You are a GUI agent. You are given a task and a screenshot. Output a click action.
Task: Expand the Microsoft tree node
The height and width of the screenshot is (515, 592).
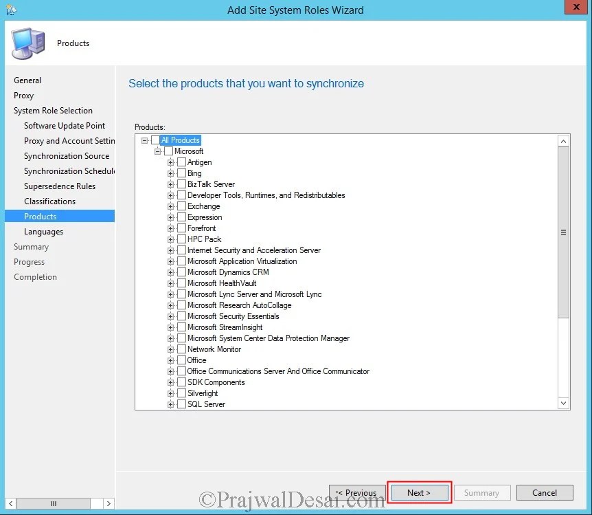(157, 151)
